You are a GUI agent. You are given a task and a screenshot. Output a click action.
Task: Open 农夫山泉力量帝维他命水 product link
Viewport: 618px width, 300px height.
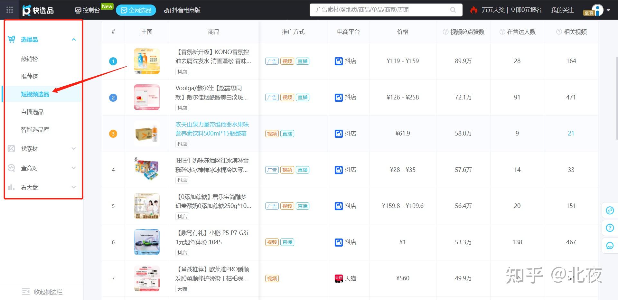point(212,129)
